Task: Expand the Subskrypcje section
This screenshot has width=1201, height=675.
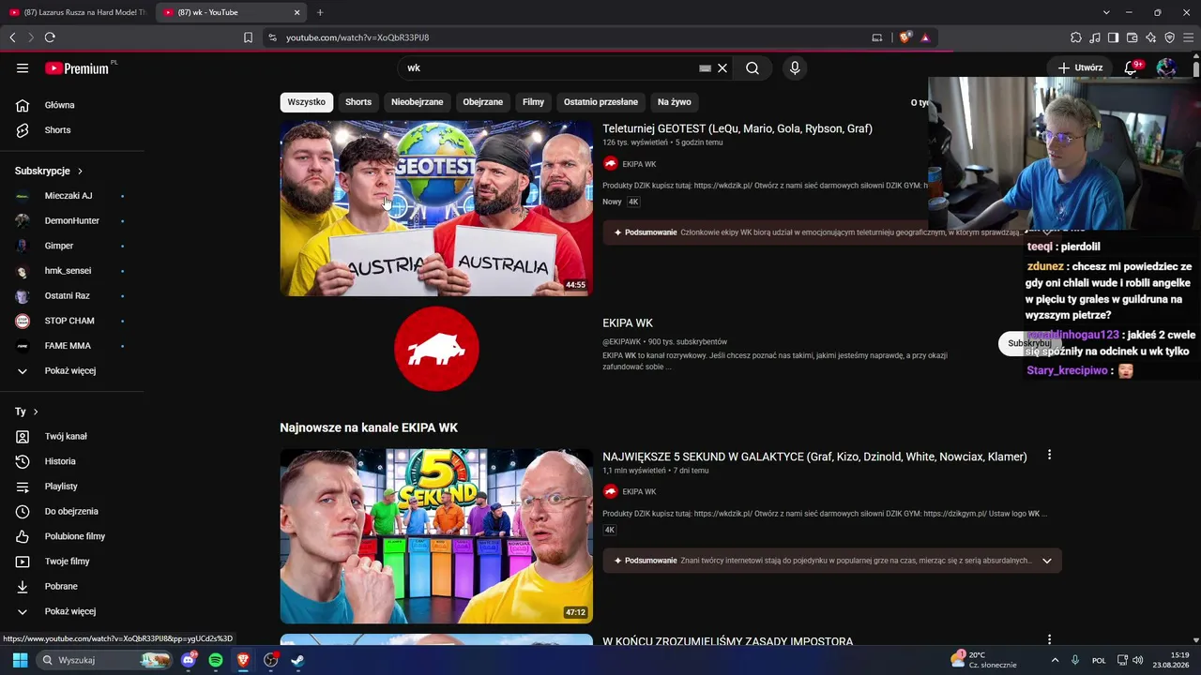Action: click(49, 171)
